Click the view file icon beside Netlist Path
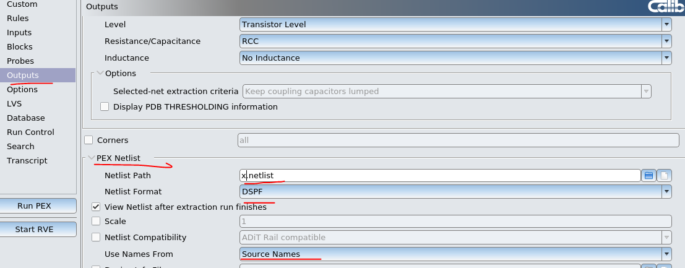The image size is (685, 268). (664, 176)
